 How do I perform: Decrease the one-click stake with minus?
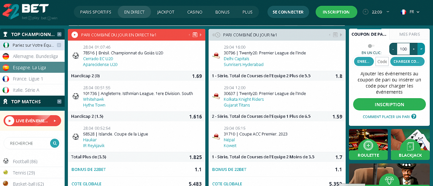pos(393,49)
